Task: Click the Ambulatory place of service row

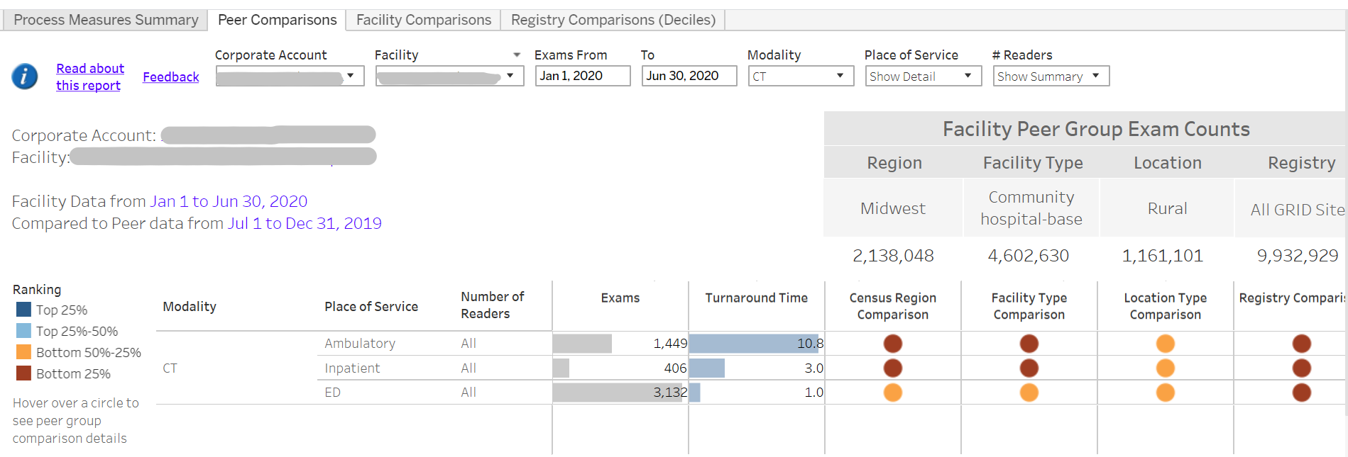Action: [360, 344]
